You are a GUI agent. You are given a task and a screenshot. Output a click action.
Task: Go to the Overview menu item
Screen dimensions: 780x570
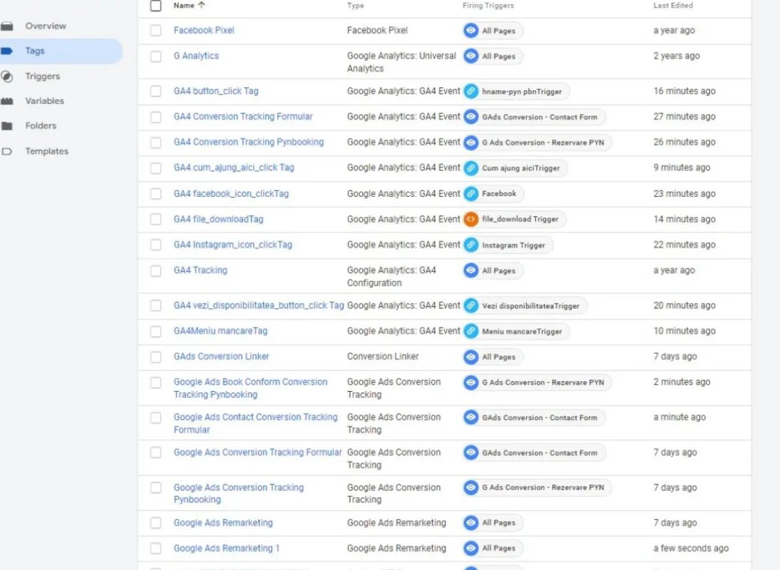pyautogui.click(x=45, y=26)
